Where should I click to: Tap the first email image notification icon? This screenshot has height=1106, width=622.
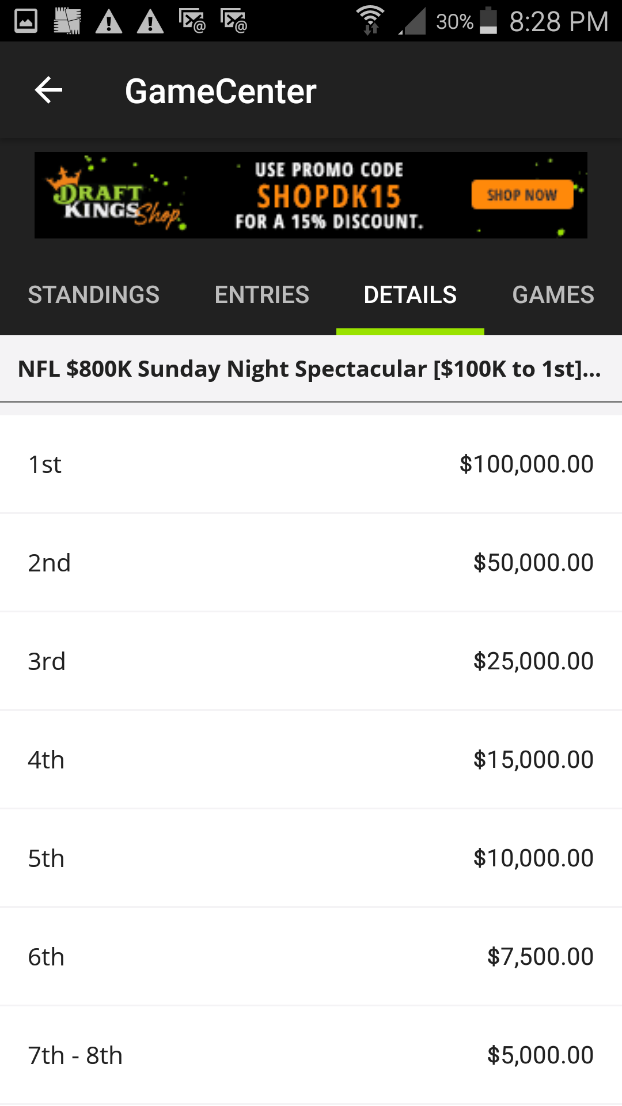[192, 21]
